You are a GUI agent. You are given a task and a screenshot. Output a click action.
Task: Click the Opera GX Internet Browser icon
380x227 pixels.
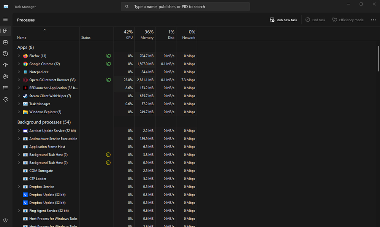click(25, 80)
